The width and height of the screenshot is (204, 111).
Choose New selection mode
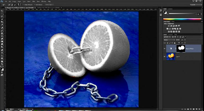coord(9,5)
